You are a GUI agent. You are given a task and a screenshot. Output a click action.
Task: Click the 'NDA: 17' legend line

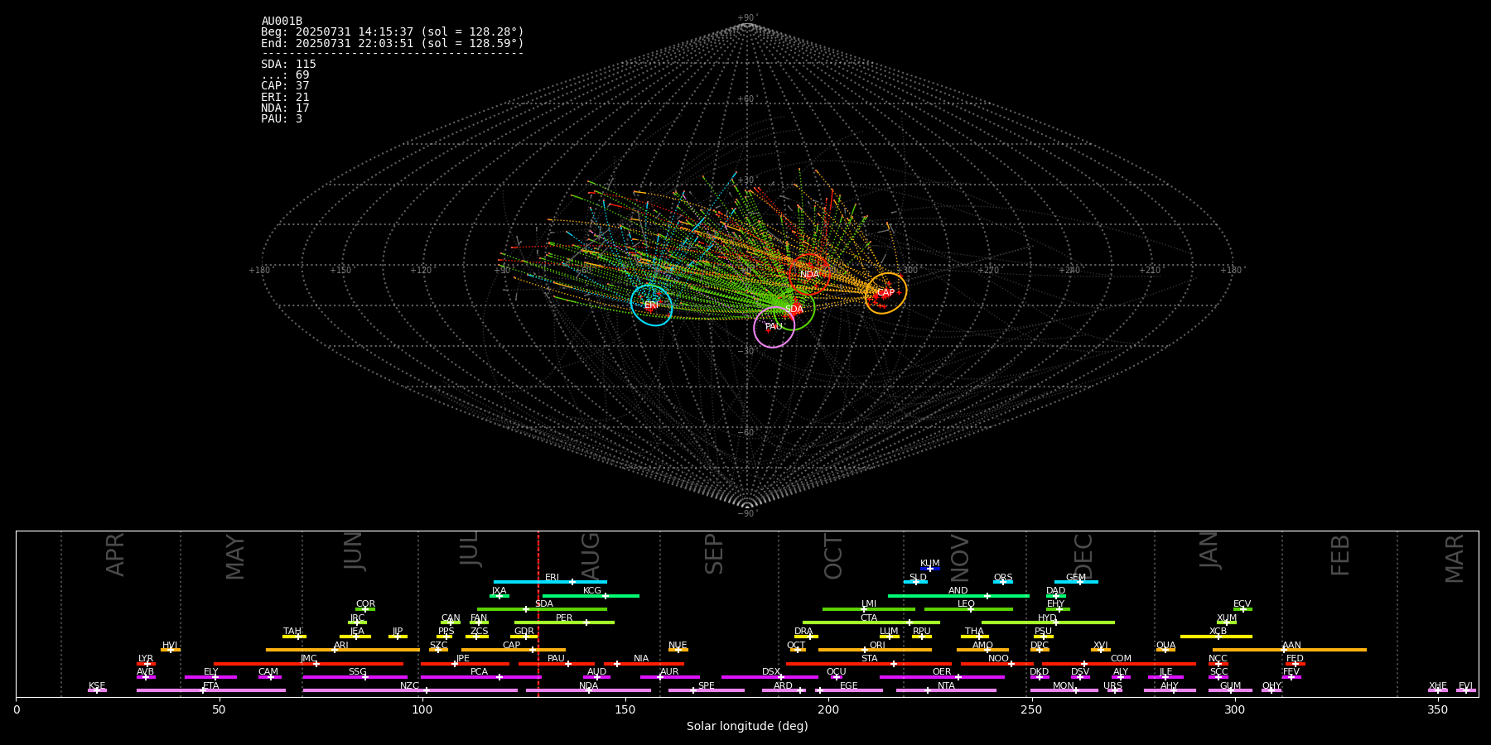(x=285, y=108)
